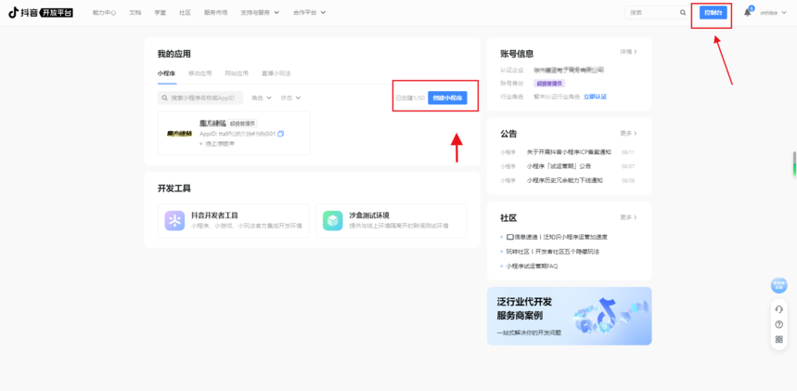Click the 立即认证 link
The width and height of the screenshot is (797, 391).
tap(595, 96)
